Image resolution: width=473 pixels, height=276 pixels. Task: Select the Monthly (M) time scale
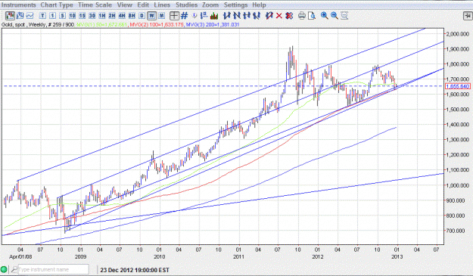click(162, 16)
